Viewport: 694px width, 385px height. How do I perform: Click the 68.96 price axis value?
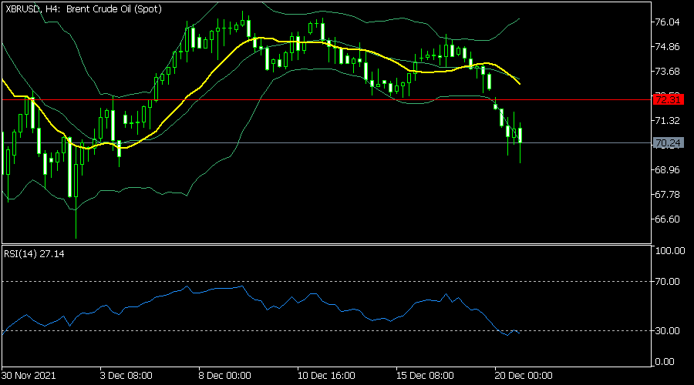click(x=667, y=170)
